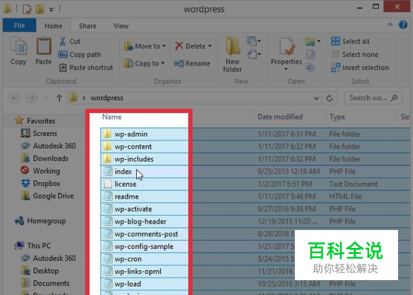Open Dropbox in the sidebar

click(x=41, y=184)
